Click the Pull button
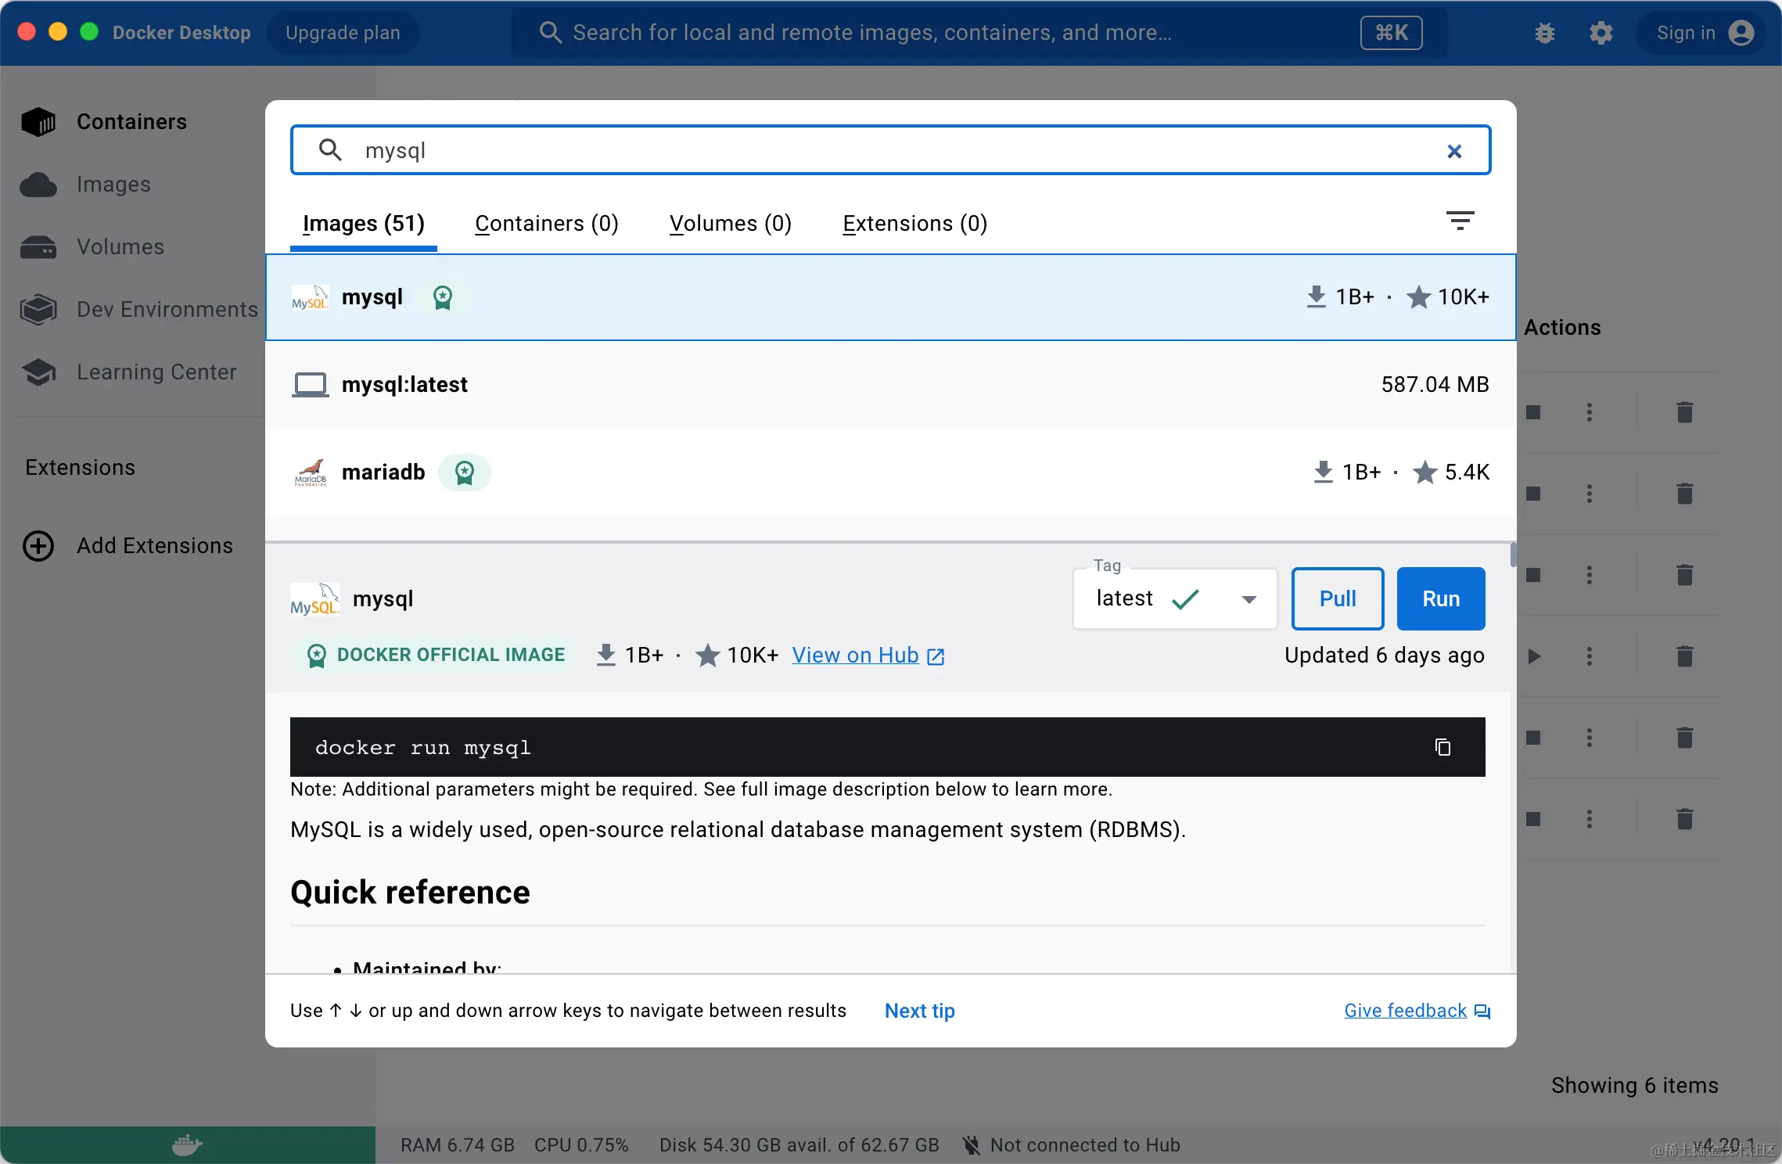1782x1164 pixels. point(1338,599)
